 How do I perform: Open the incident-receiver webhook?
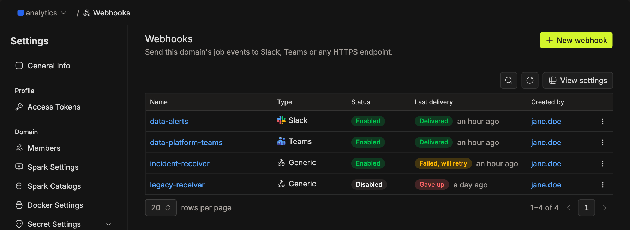(180, 163)
